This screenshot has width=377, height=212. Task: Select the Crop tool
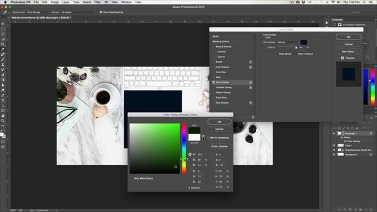pos(3,44)
